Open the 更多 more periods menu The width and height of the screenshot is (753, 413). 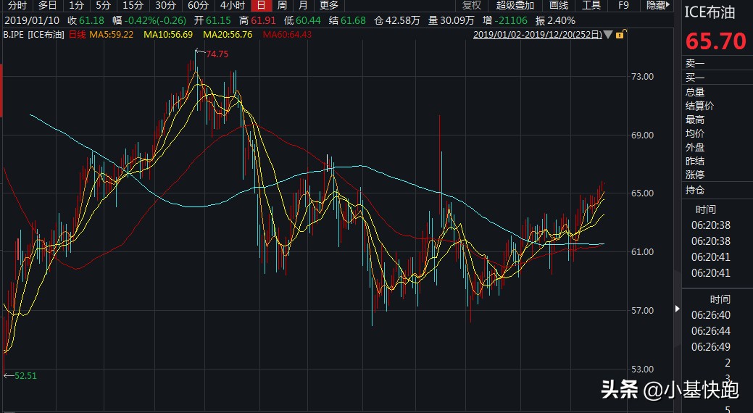click(x=328, y=5)
